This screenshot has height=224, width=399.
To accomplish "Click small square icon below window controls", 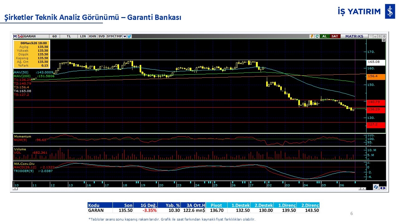I will [x=384, y=40].
